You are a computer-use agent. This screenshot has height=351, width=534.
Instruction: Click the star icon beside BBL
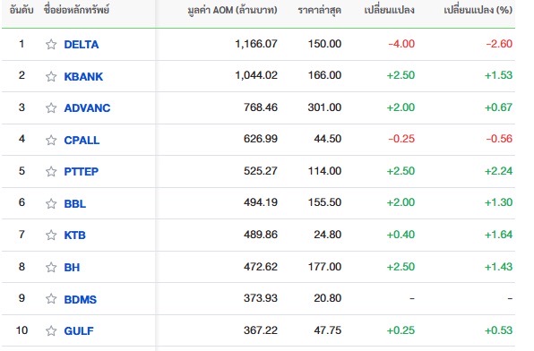pos(51,203)
